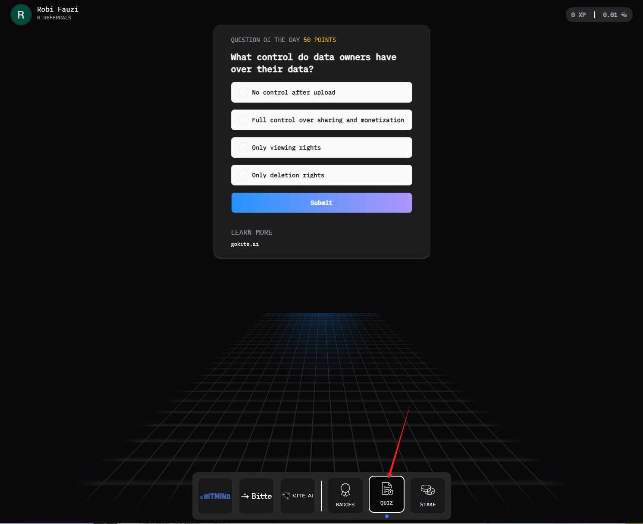The image size is (643, 524).
Task: Open the Badges icon in the dock
Action: click(x=345, y=495)
